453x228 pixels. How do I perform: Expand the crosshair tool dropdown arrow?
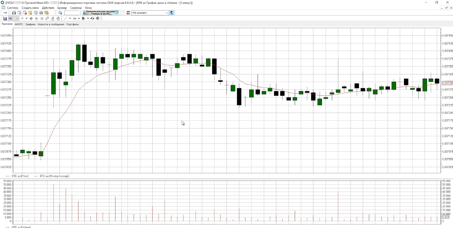(x=26, y=18)
